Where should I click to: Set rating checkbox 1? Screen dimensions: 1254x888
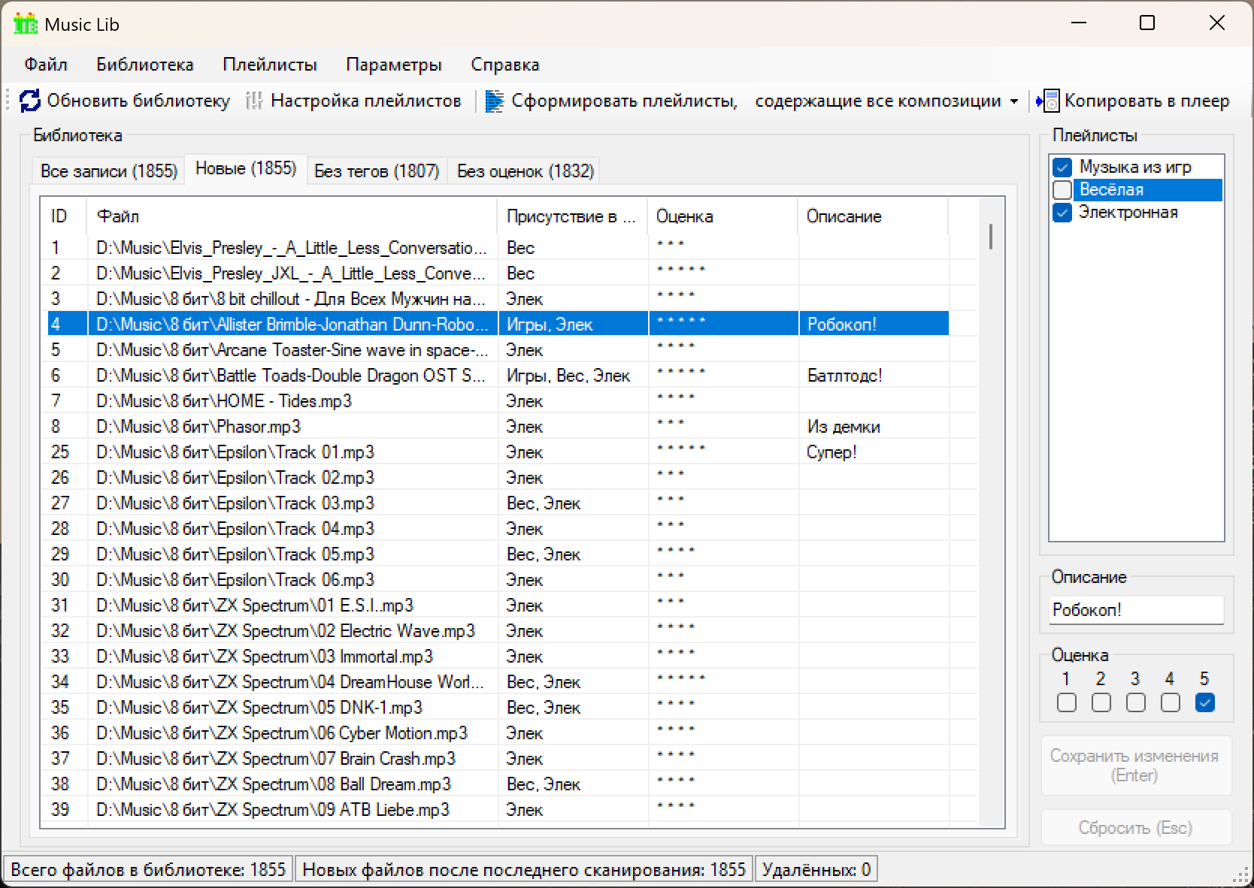pyautogui.click(x=1066, y=702)
